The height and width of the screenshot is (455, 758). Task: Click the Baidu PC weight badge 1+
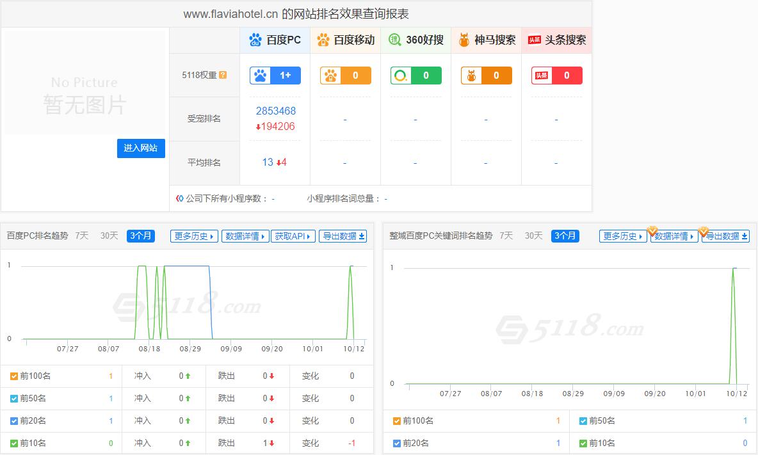(x=275, y=76)
